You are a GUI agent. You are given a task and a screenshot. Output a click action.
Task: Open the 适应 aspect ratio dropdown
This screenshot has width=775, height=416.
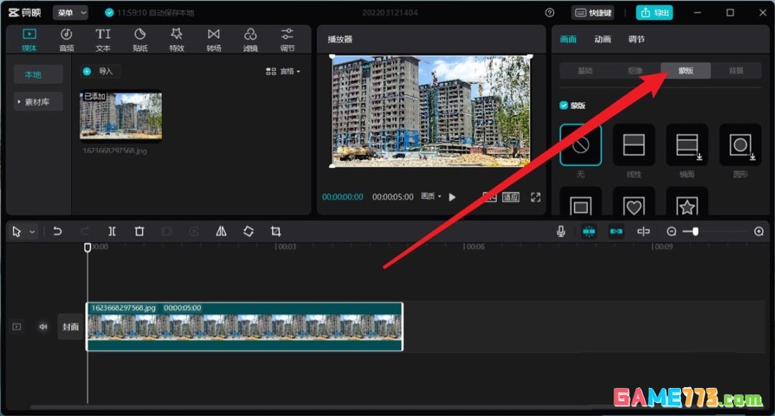point(512,196)
